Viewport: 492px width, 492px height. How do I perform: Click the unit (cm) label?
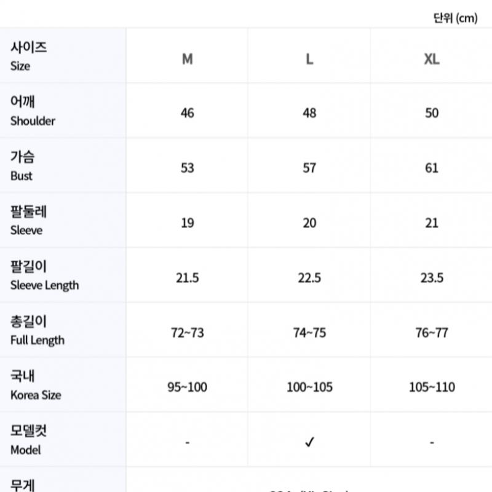[455, 18]
